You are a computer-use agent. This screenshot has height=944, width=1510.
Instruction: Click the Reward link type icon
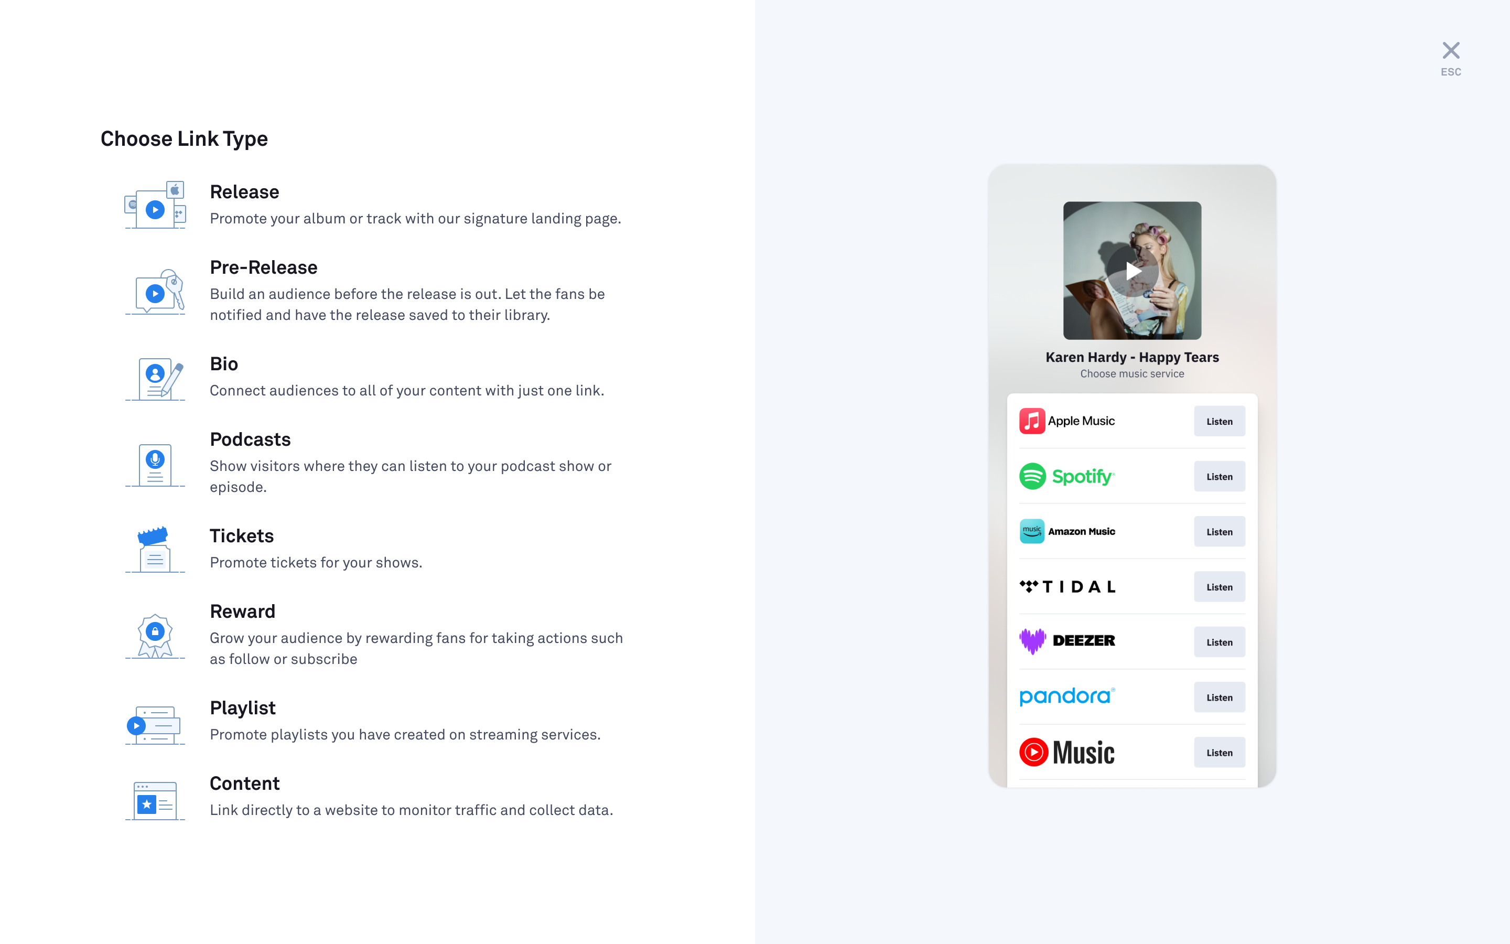[156, 633]
